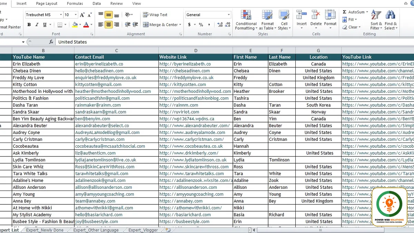
Task: Open the Formulas ribbon tab
Action: 75,3
